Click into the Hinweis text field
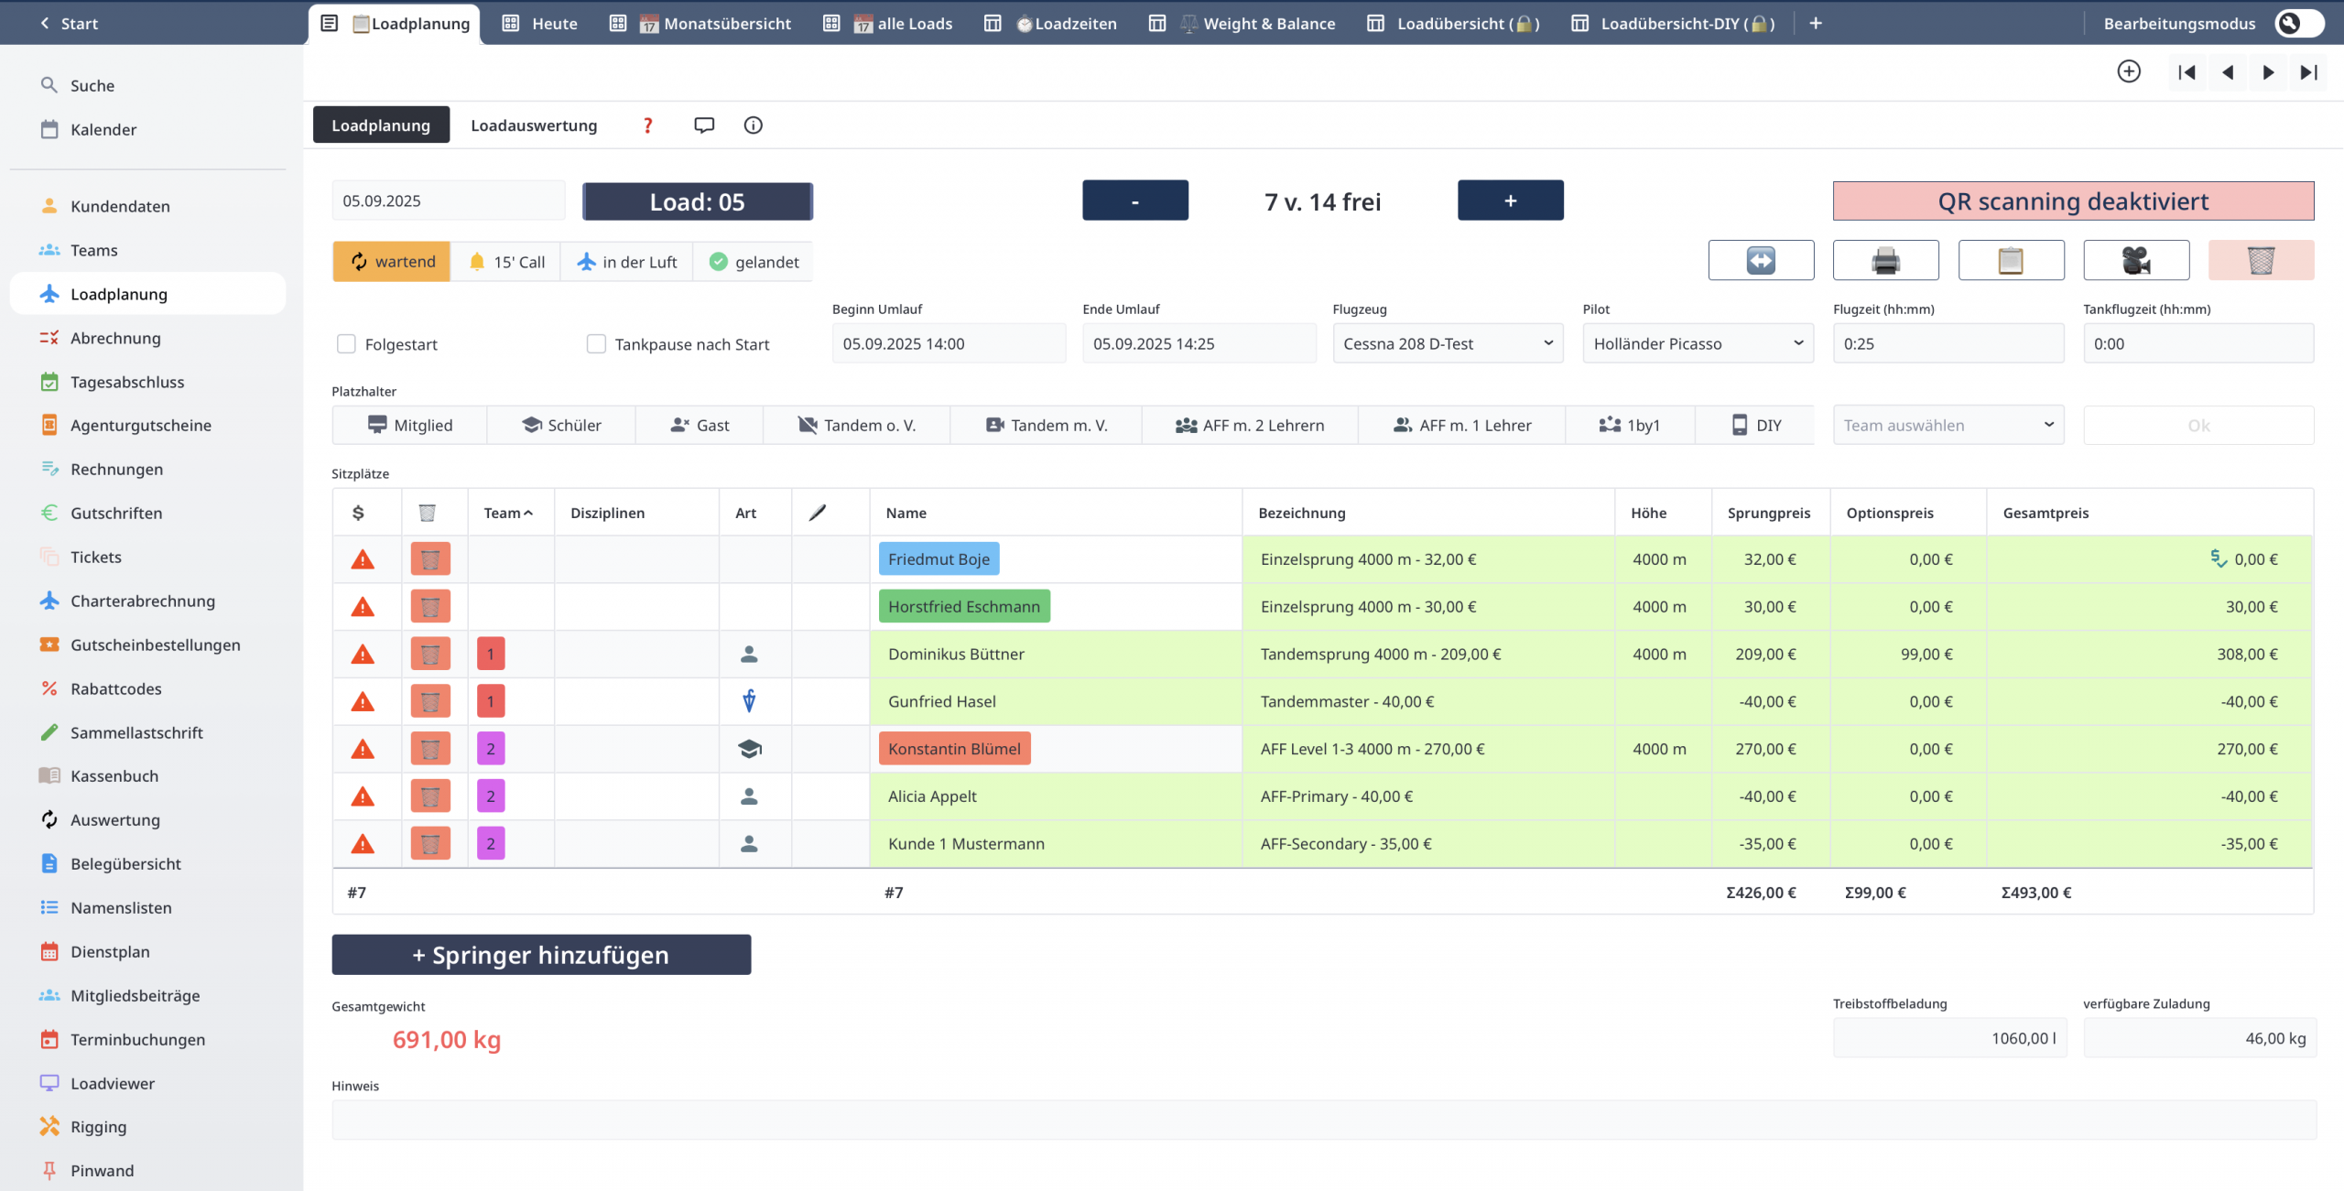The image size is (2344, 1191). pyautogui.click(x=1323, y=1120)
